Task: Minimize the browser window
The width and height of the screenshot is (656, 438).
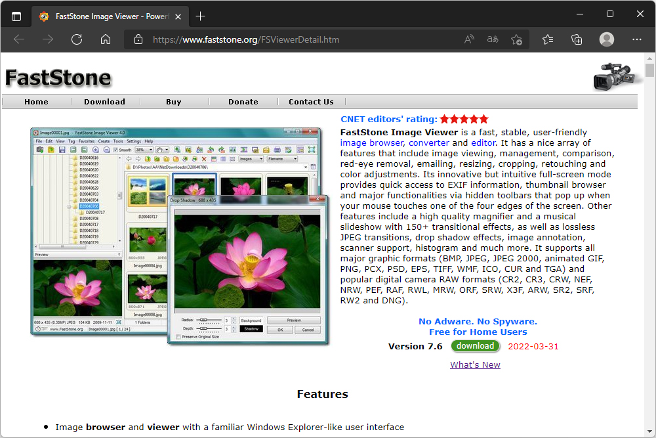Action: 580,14
